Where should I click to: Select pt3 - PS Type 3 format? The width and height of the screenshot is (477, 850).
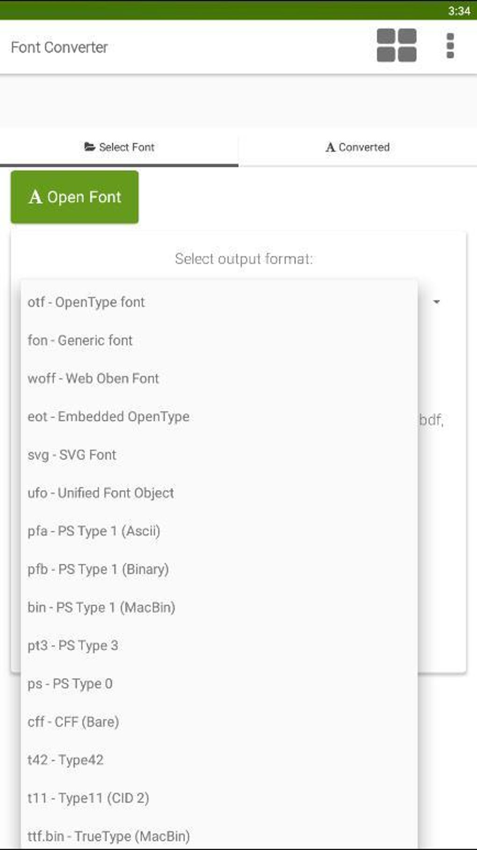(x=72, y=646)
